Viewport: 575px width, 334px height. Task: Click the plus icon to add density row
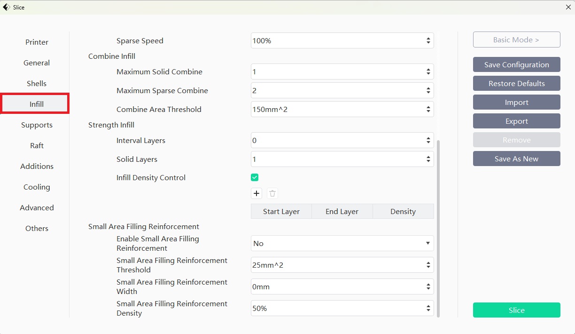click(x=256, y=193)
